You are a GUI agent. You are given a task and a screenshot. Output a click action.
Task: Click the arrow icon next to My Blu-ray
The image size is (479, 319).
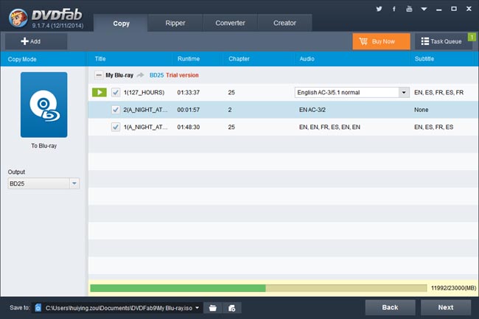pos(141,75)
